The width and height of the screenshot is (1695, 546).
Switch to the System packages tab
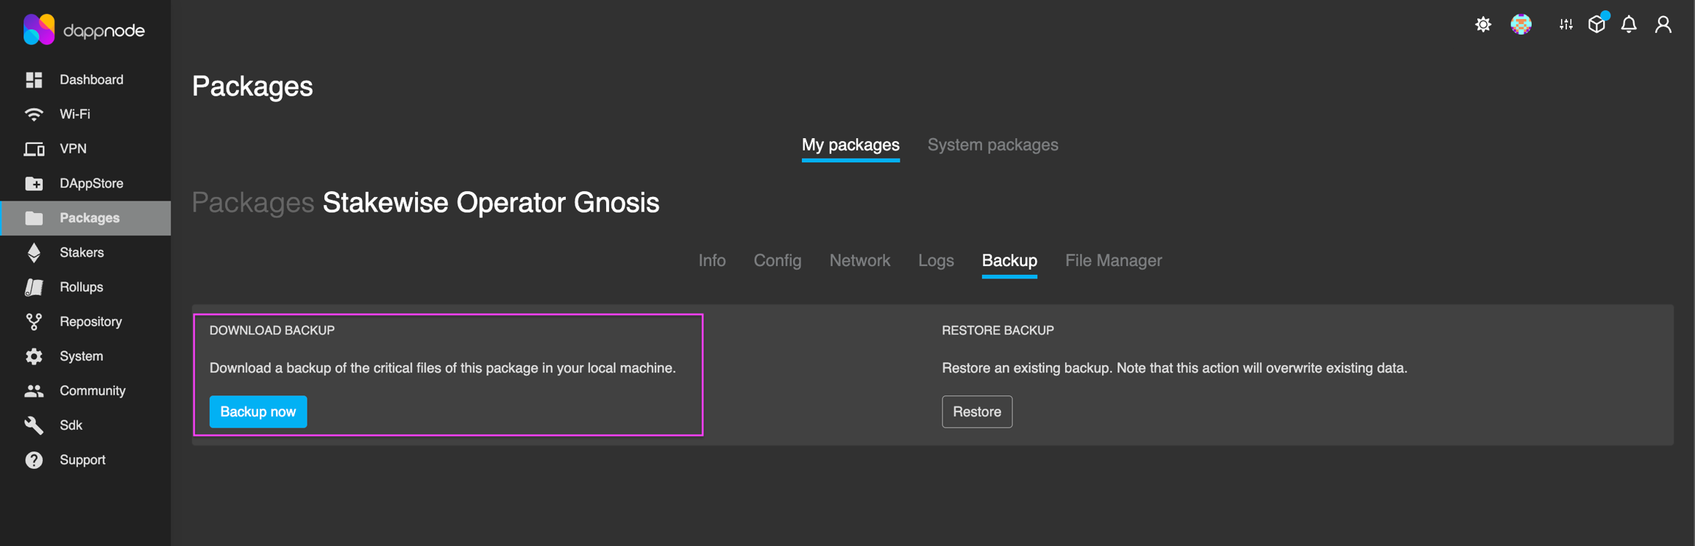pyautogui.click(x=992, y=145)
